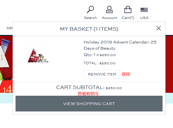
Task: Click the "Cart(1)" text label
Action: pos(128,18)
